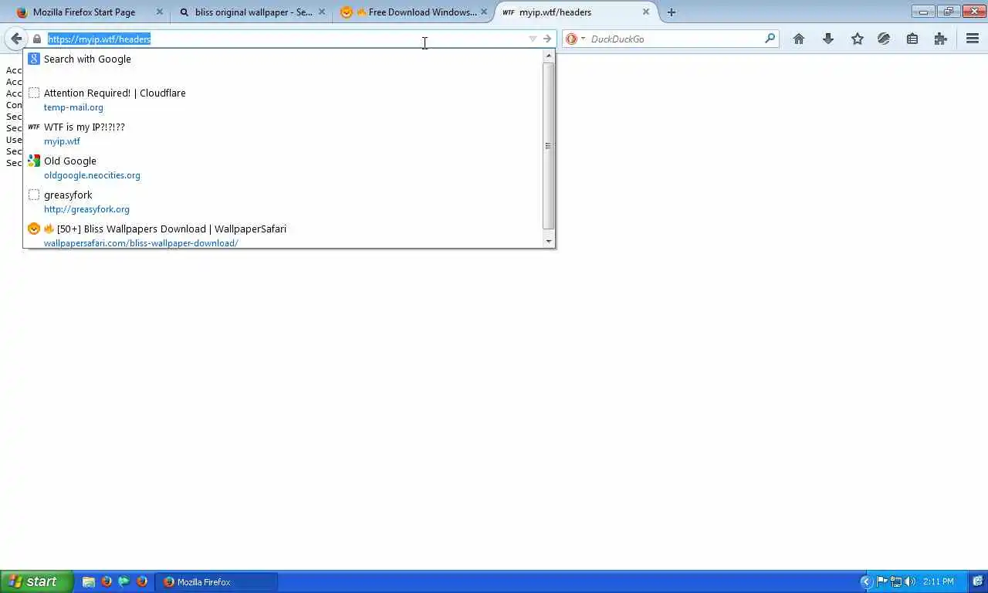Click the WTF favicon in suggestions
The height and width of the screenshot is (593, 988).
click(34, 127)
